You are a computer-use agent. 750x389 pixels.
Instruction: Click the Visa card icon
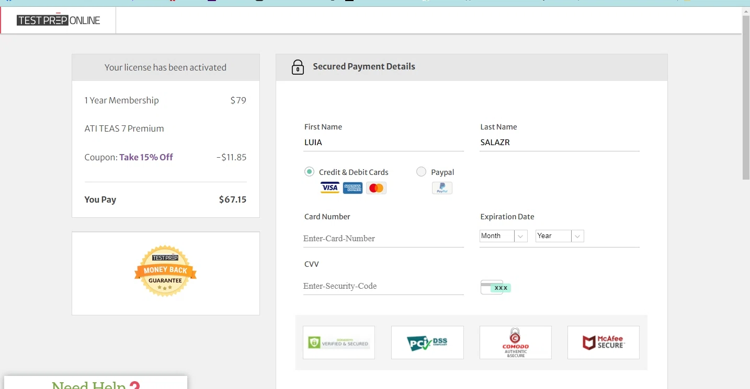tap(330, 188)
